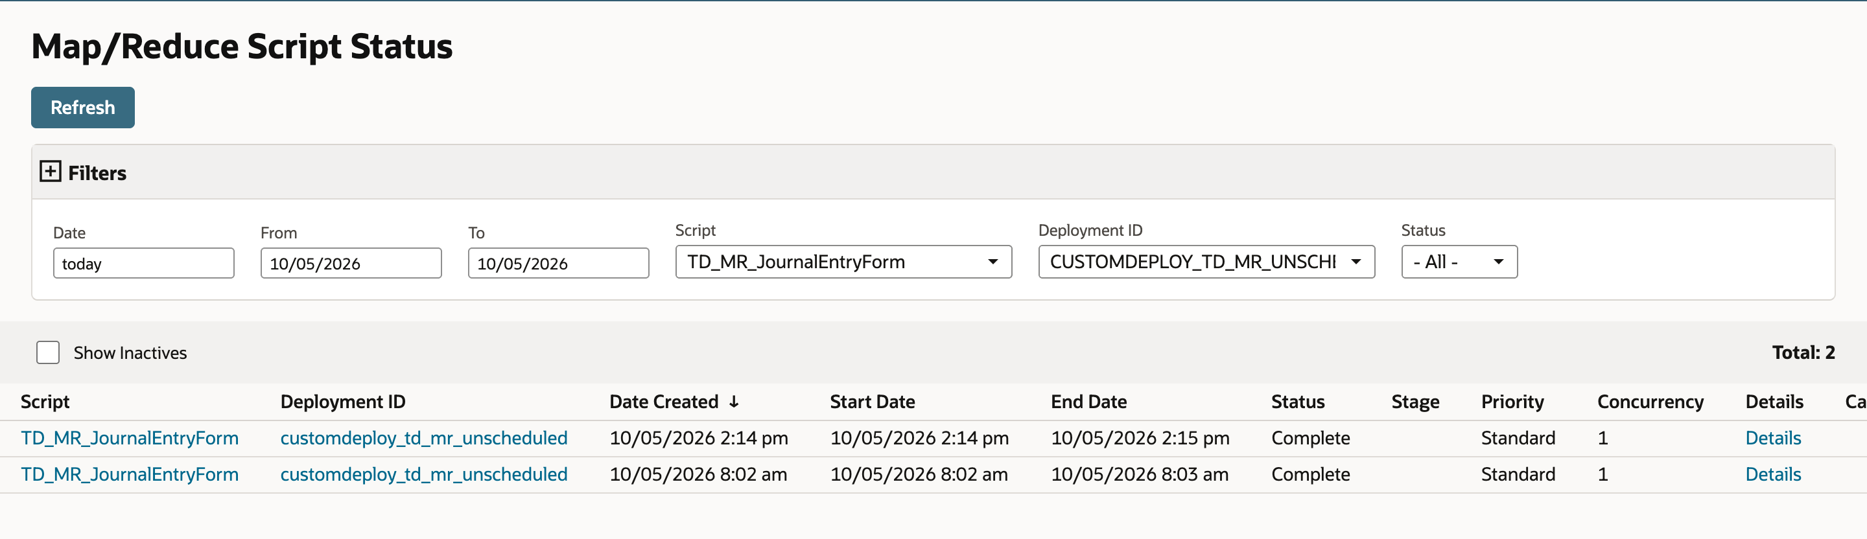The height and width of the screenshot is (539, 1867).
Task: Open Details link for the 8:02 am run
Action: 1773,474
